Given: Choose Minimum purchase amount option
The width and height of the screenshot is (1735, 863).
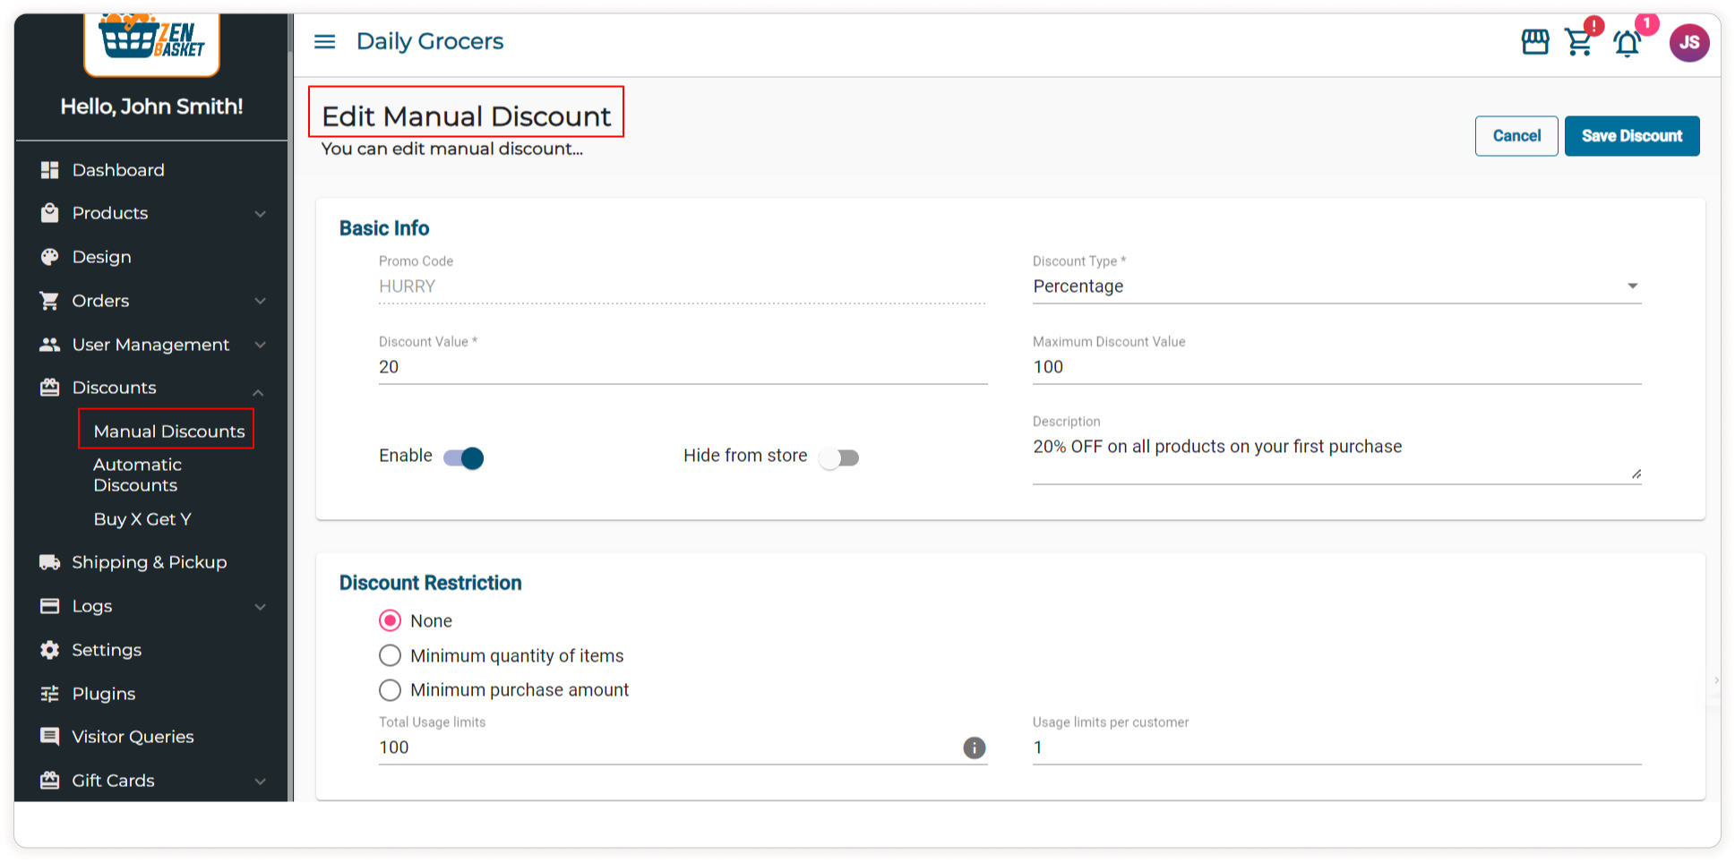Looking at the screenshot, I should [x=390, y=690].
